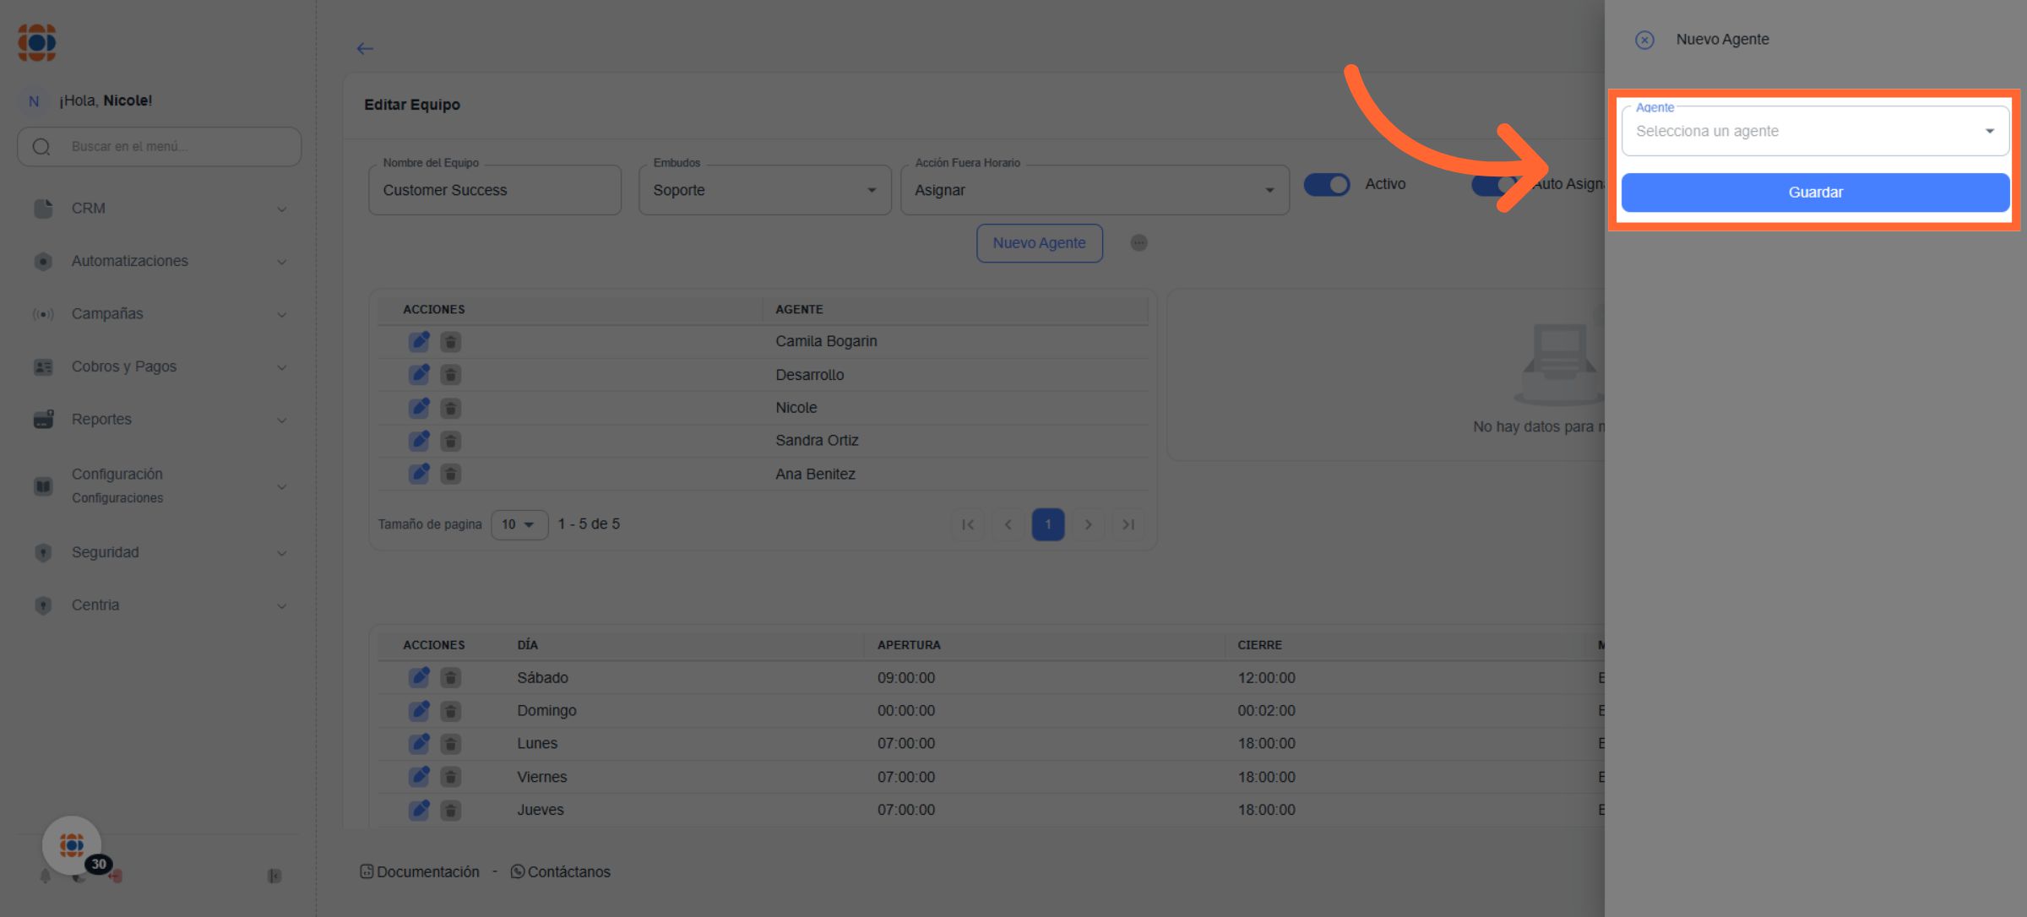Delete agent Sandra Ortiz with trash icon
This screenshot has height=917, width=2027.
(451, 441)
